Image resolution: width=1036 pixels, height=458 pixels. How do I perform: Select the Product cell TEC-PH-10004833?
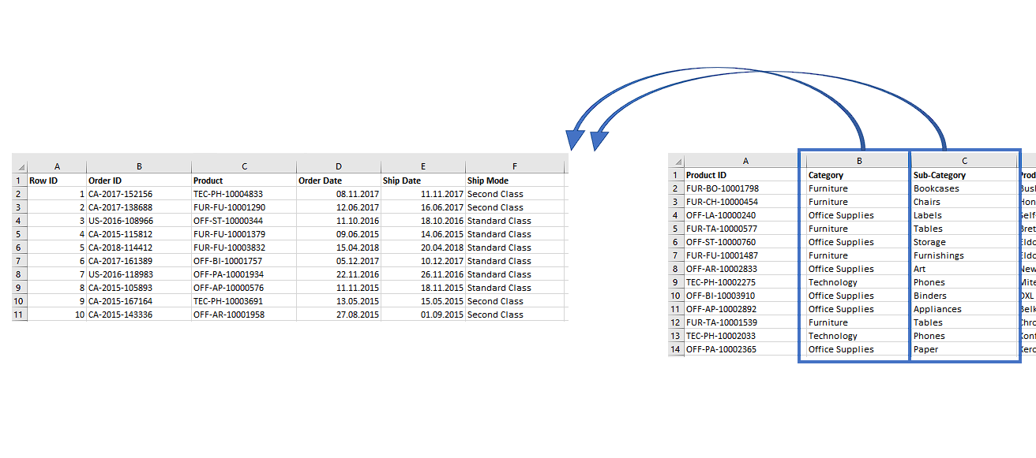pos(244,193)
